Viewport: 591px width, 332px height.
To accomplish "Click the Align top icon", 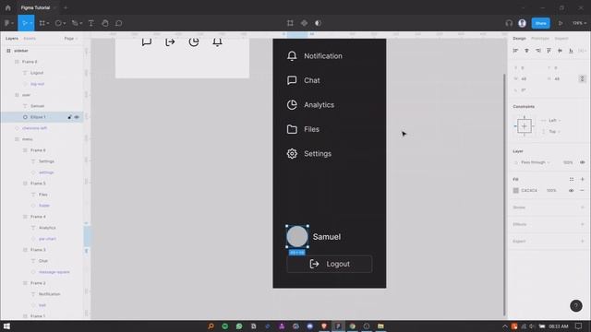I will (549, 51).
